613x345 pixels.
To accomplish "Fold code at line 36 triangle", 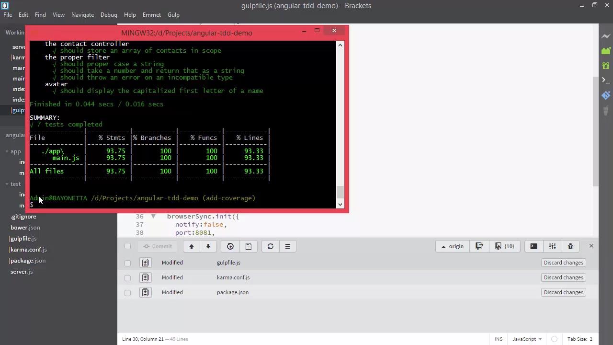I will coord(153,216).
